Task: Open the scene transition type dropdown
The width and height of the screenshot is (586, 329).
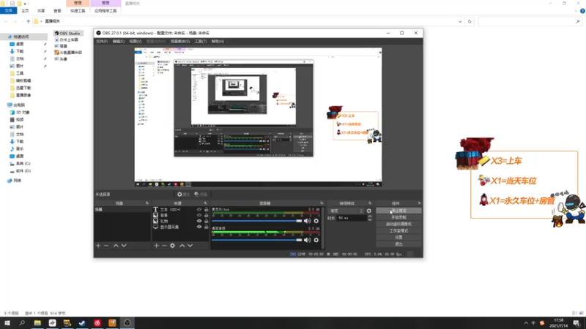Action: coord(346,211)
